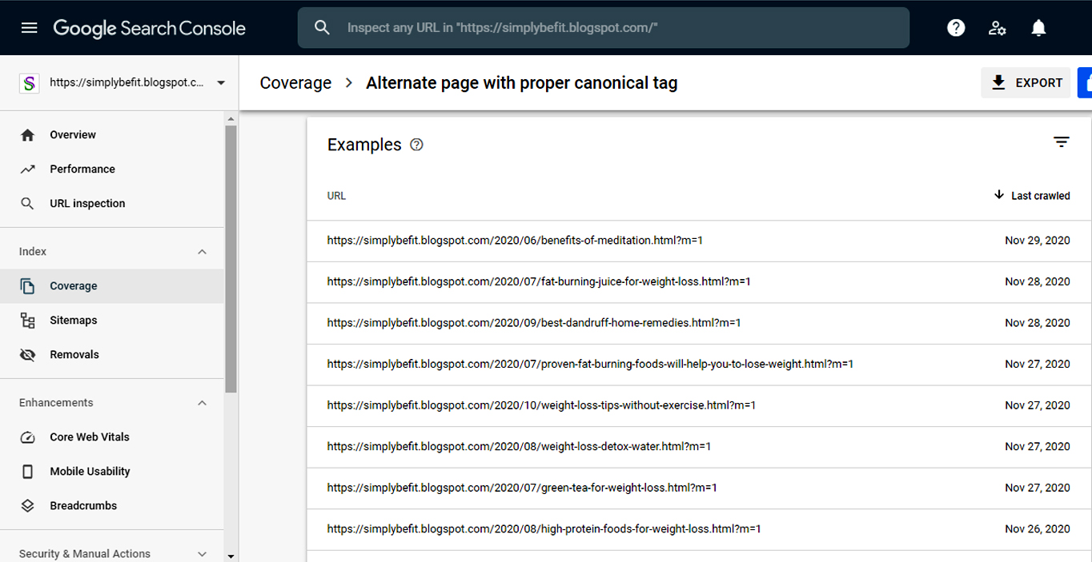Screen dimensions: 1092x562
Task: Click the page title 'Alternate page with proper canonical tag'
Action: [x=522, y=83]
